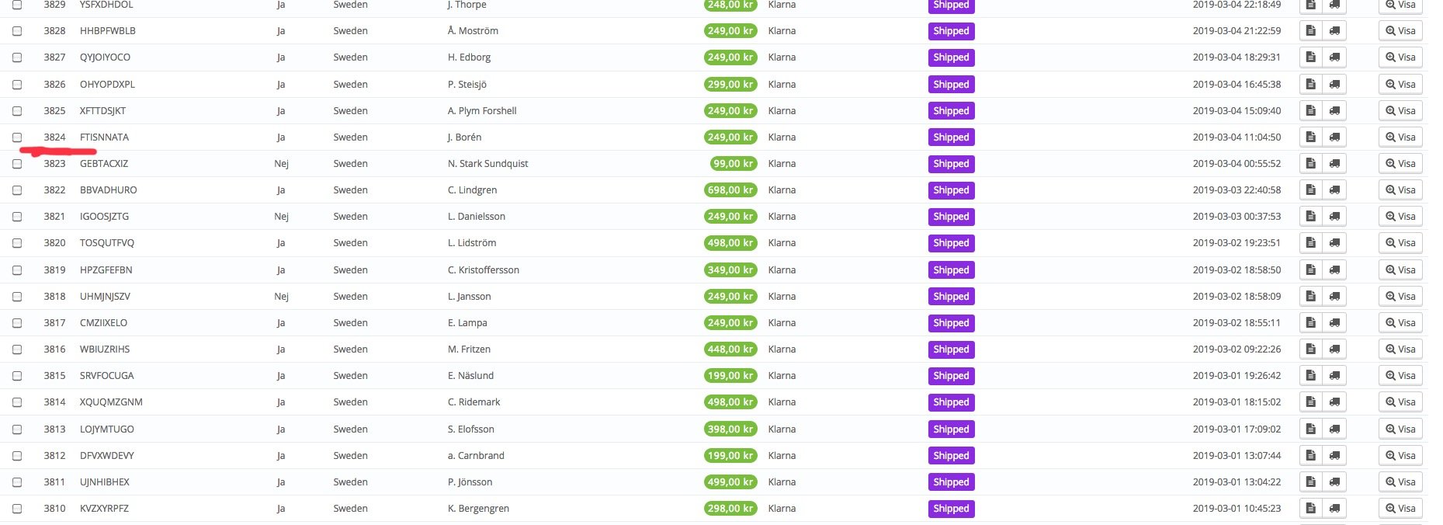View order 3820 with its Visa button

[1400, 243]
